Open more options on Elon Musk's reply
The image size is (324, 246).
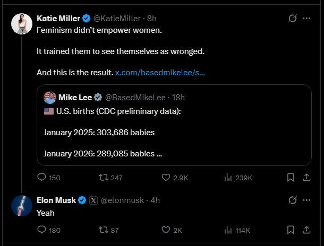[x=306, y=200]
